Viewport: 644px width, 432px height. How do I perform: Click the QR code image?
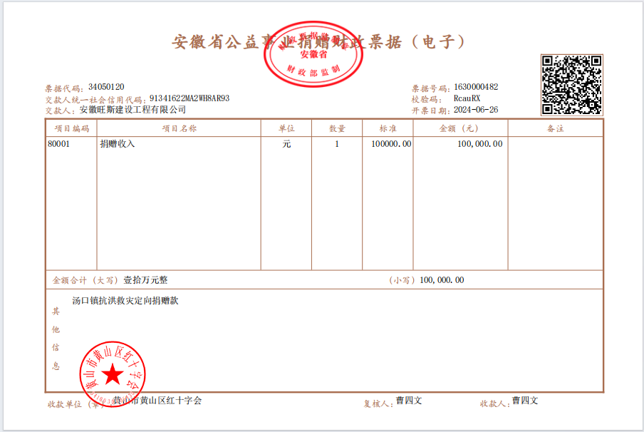click(x=572, y=85)
